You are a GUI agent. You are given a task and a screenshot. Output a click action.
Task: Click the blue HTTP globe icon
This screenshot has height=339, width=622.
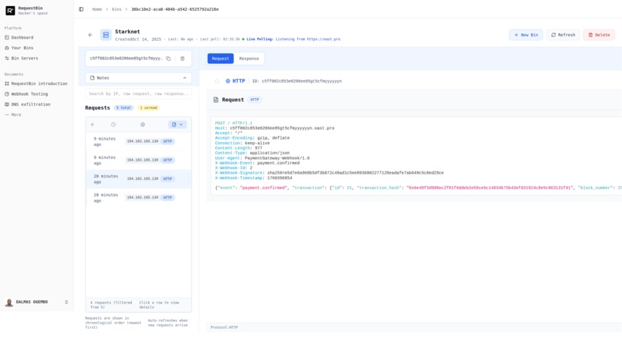pyautogui.click(x=228, y=81)
